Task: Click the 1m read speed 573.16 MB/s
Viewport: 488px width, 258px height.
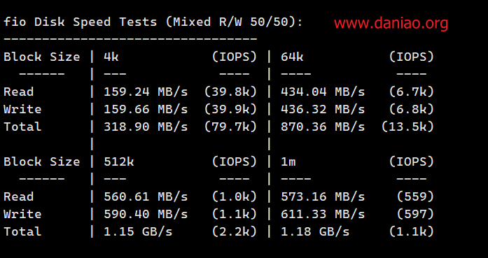Action: click(323, 196)
